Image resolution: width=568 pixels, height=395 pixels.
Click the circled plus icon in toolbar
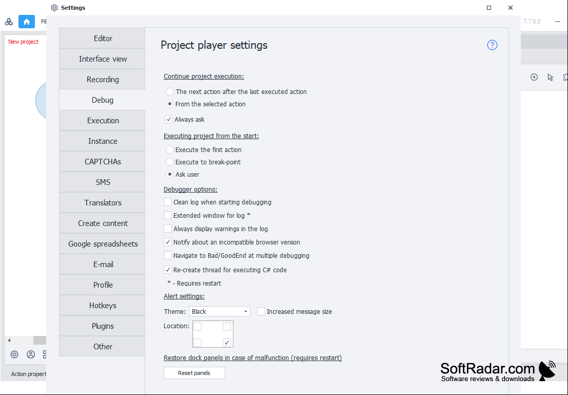534,77
